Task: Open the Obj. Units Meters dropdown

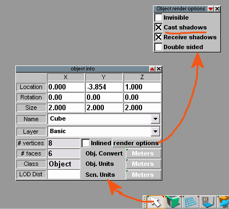Action: pyautogui.click(x=144, y=164)
